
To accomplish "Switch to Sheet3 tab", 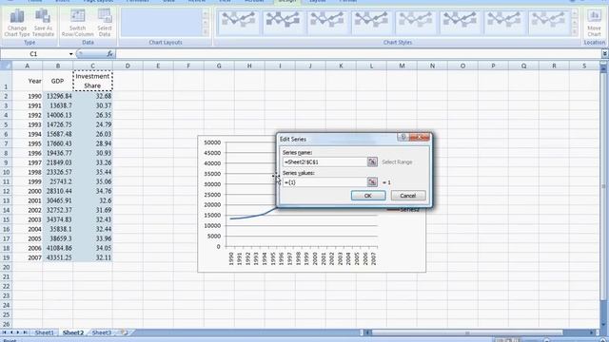I will click(102, 332).
